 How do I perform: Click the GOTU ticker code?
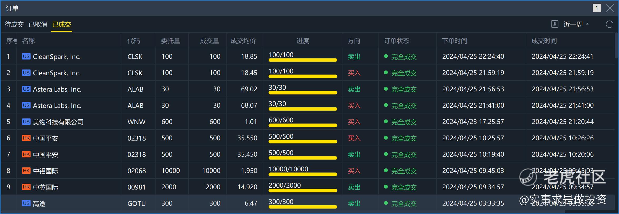pyautogui.click(x=136, y=203)
